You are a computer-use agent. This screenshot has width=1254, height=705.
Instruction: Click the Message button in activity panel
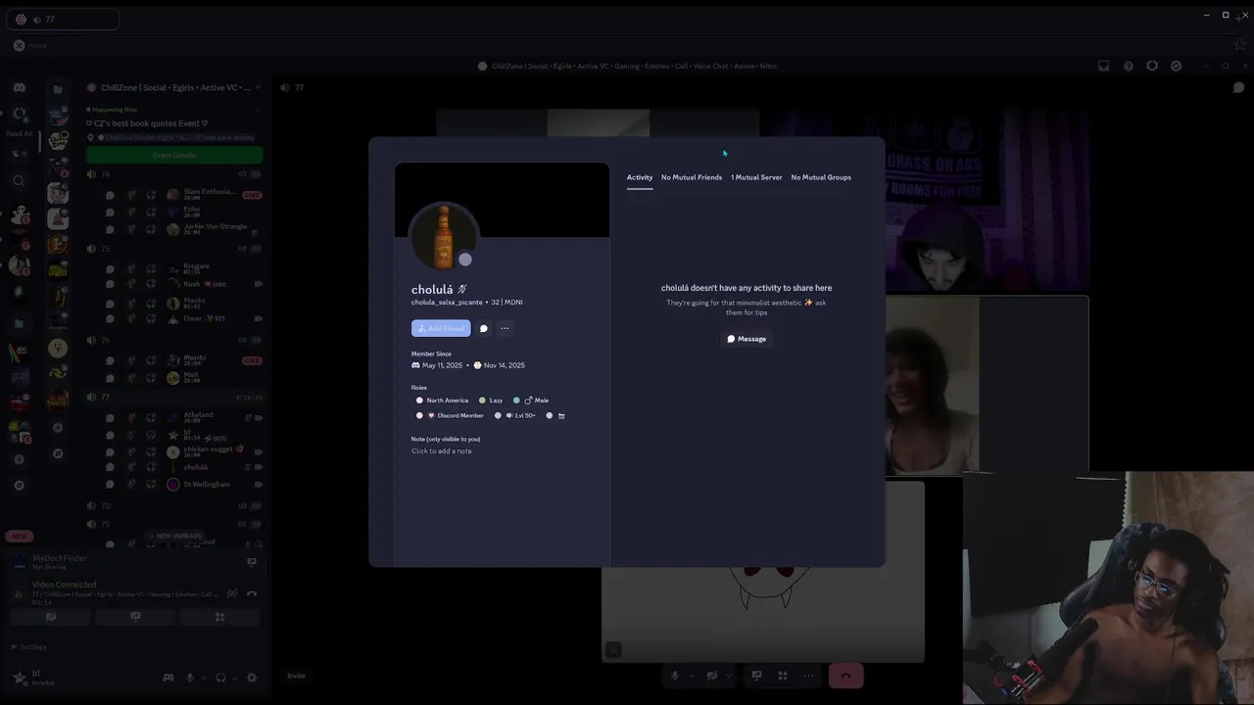point(747,339)
